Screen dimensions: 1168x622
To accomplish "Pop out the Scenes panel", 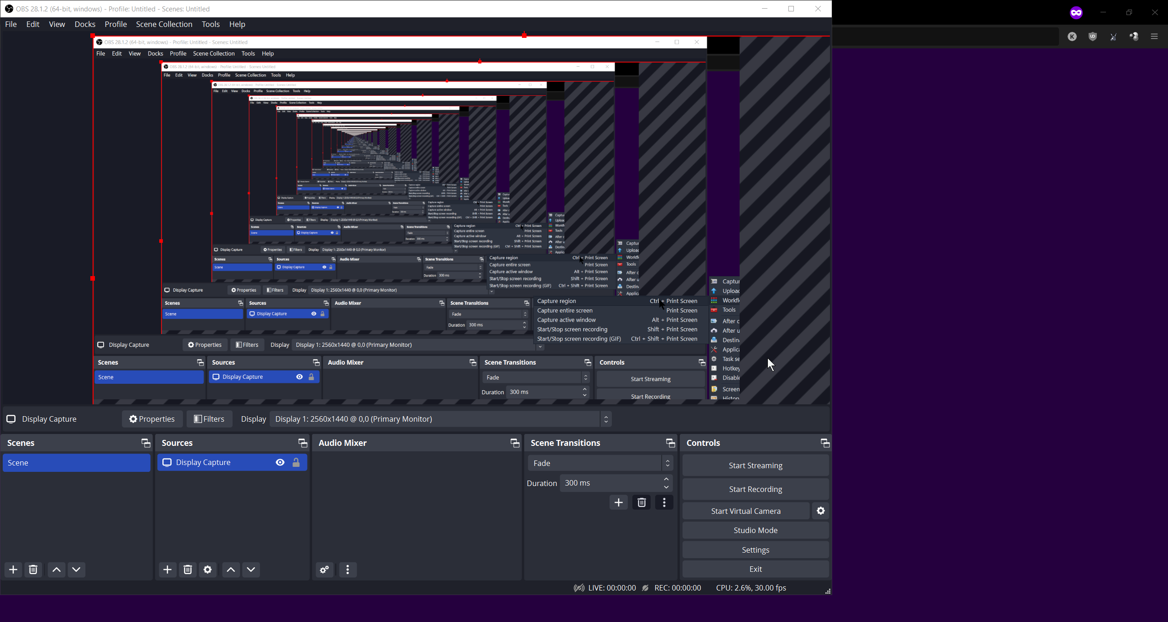I will [x=145, y=442].
